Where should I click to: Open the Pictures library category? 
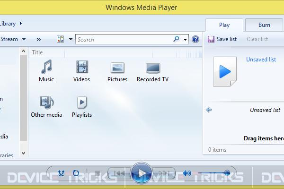click(117, 71)
